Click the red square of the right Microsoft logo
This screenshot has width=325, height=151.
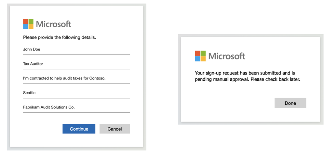(197, 53)
